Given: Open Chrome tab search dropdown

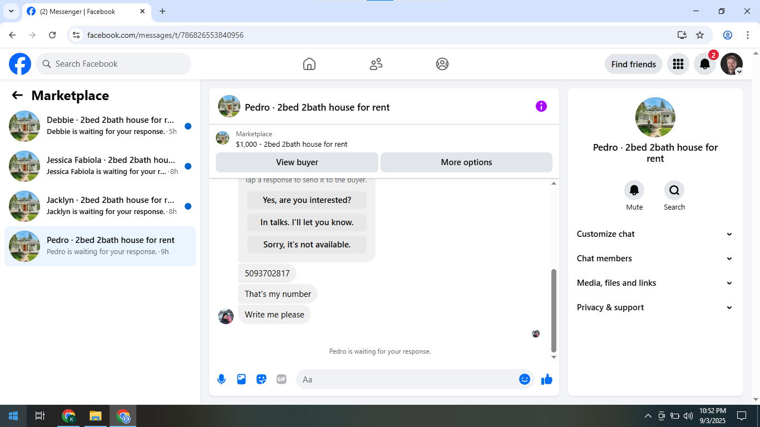Looking at the screenshot, I should (x=11, y=11).
